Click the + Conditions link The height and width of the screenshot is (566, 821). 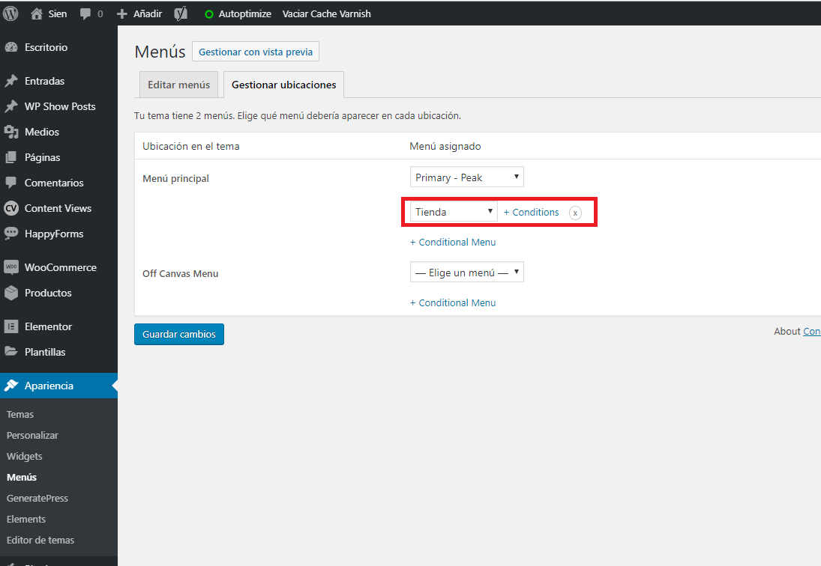click(x=531, y=212)
